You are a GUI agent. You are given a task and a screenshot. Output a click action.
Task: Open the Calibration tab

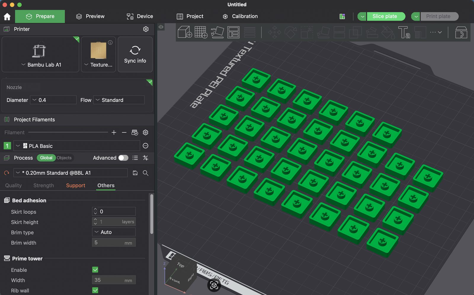point(240,16)
